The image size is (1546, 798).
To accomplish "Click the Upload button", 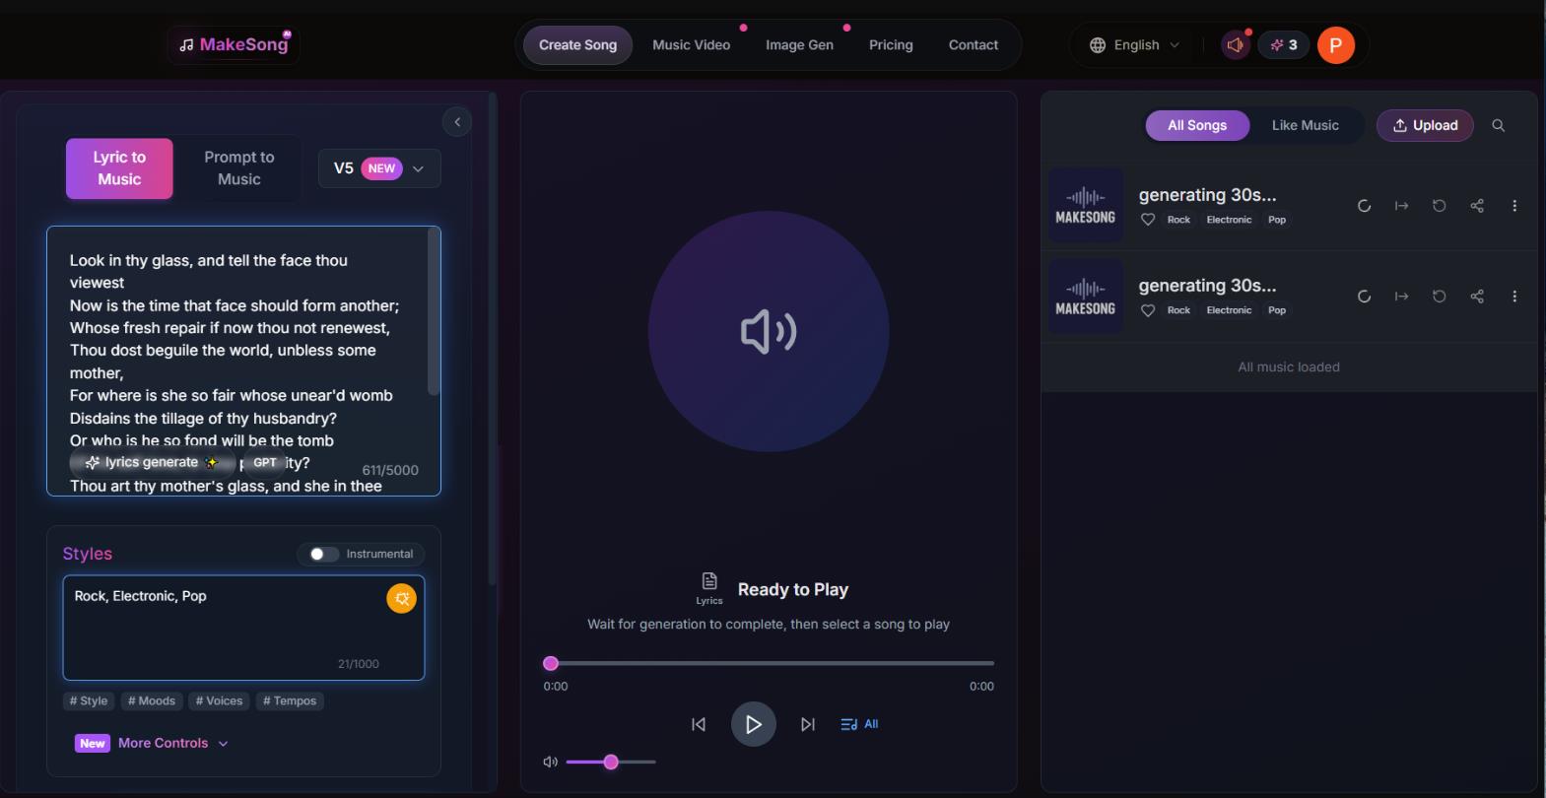I will click(x=1425, y=125).
